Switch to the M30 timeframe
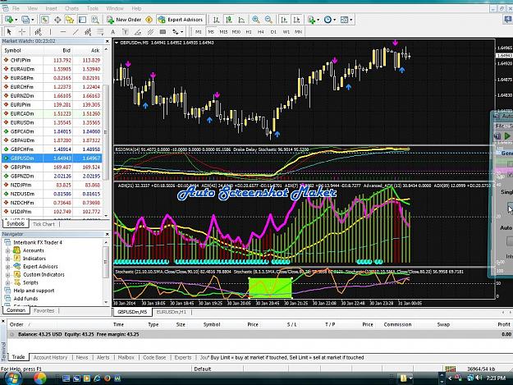The width and height of the screenshot is (513, 385). pyautogui.click(x=236, y=32)
